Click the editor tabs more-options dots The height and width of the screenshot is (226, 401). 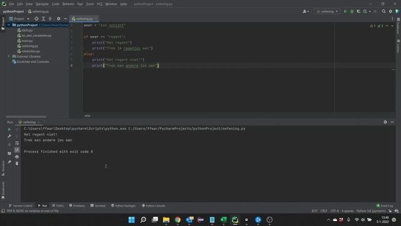click(392, 19)
